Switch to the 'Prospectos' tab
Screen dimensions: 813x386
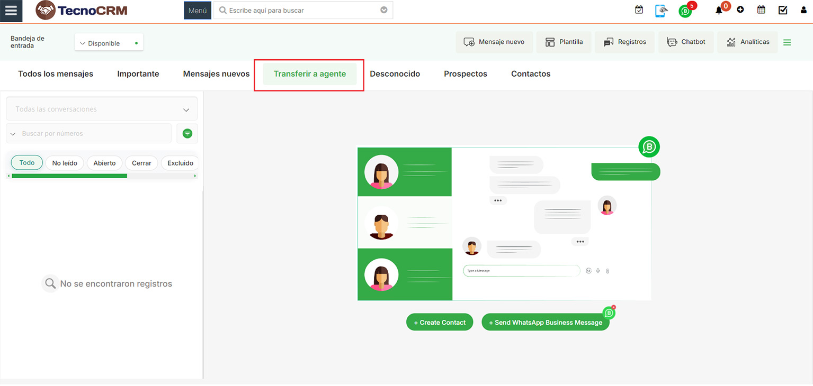click(465, 74)
